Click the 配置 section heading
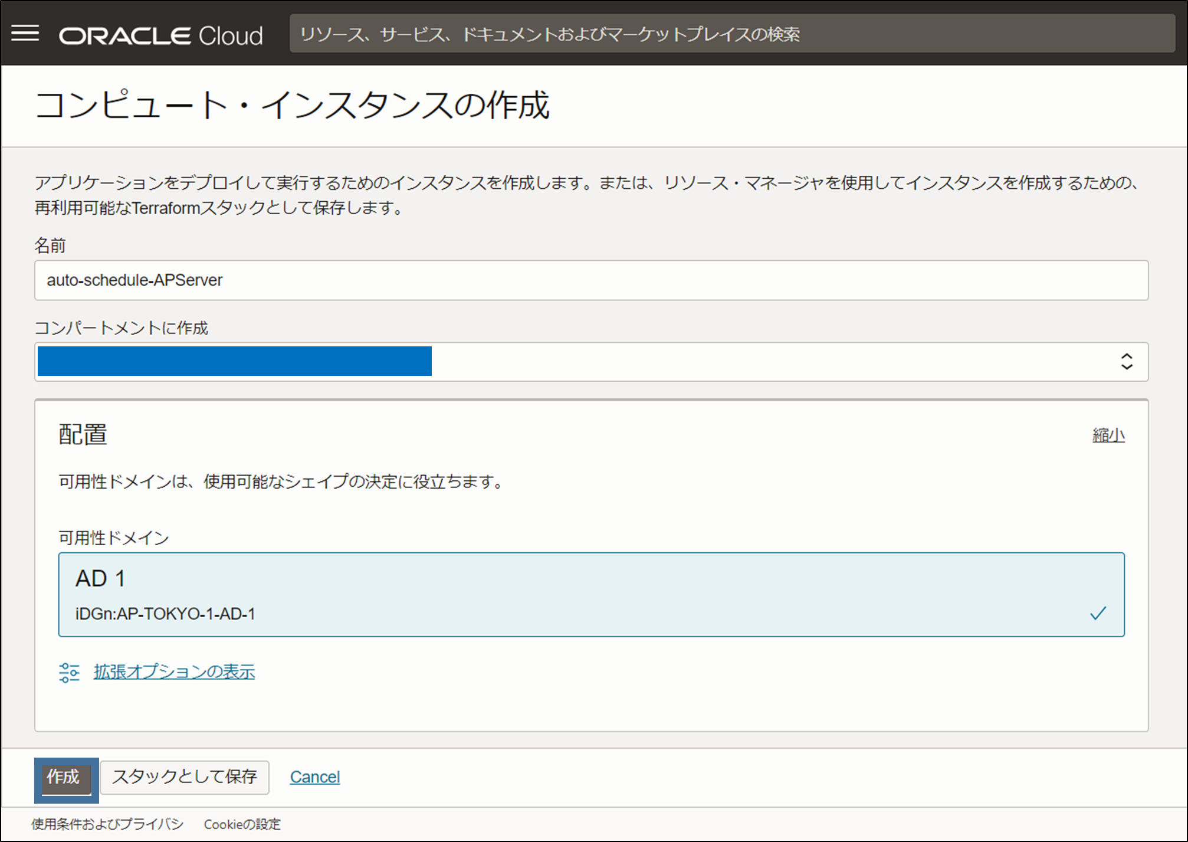Image resolution: width=1188 pixels, height=842 pixels. click(x=83, y=435)
